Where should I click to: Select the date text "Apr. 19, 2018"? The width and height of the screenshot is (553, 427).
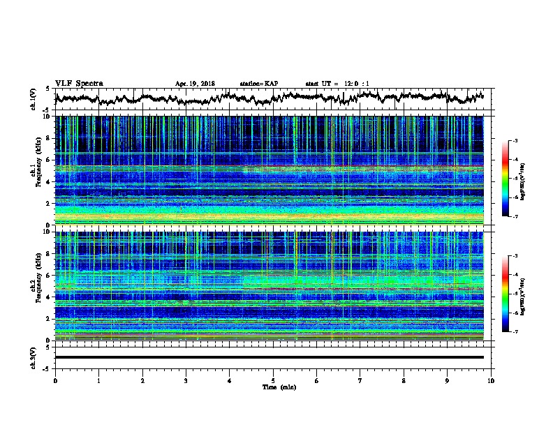[x=195, y=84]
